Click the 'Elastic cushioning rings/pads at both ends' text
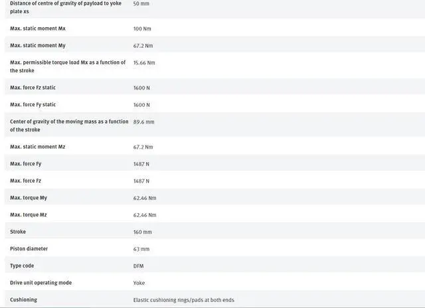Screen dimensions: 425x308 [183, 300]
